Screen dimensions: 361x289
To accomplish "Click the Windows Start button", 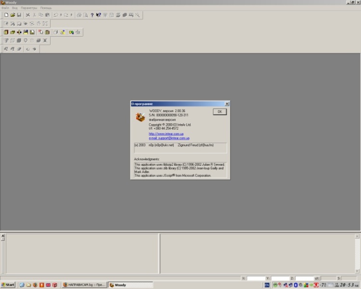I will click(8, 285).
